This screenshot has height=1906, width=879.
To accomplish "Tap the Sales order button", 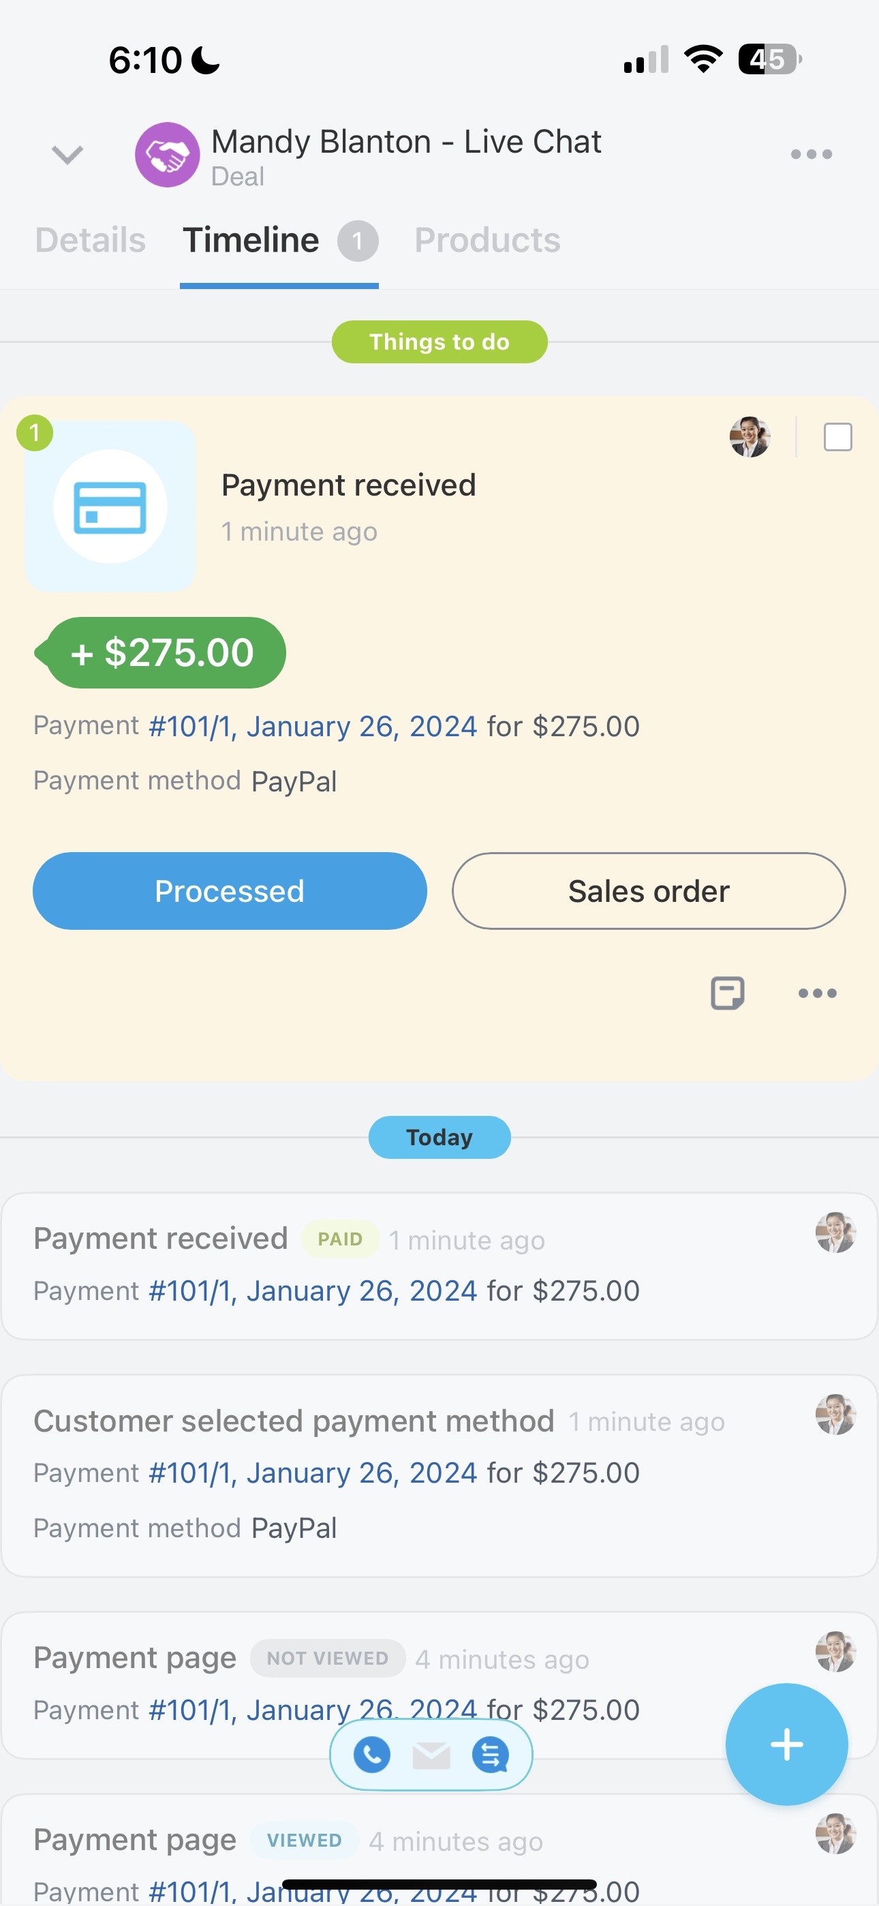I will (649, 891).
